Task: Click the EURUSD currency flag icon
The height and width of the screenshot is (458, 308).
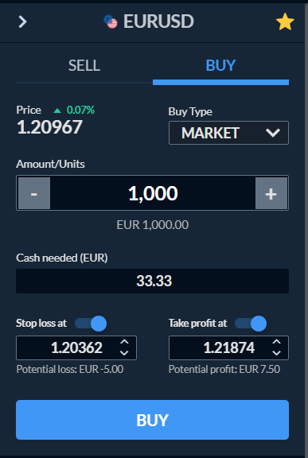Action: tap(111, 21)
